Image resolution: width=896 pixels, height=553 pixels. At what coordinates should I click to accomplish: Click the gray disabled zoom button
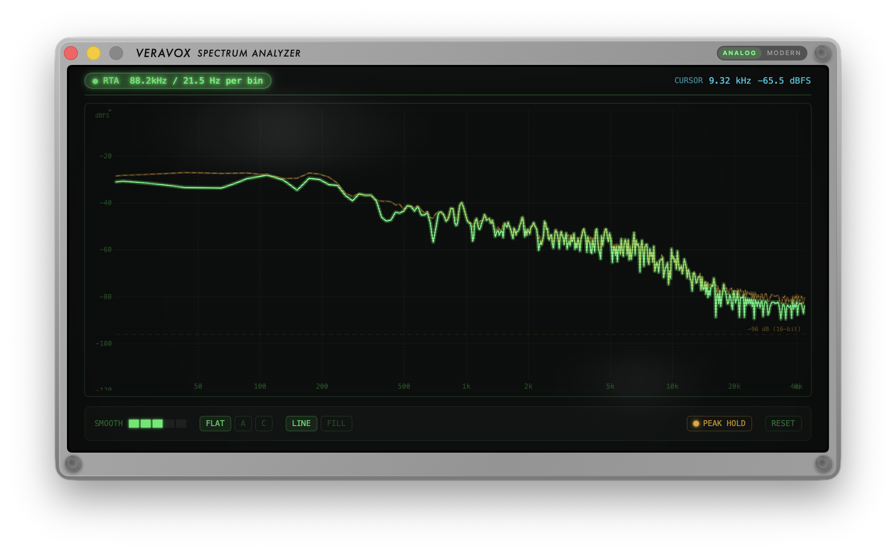(116, 53)
